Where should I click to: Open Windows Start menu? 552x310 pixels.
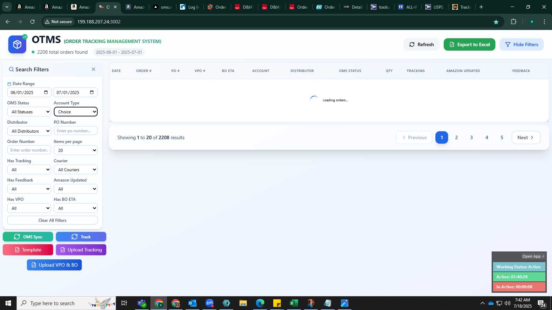tap(8, 303)
